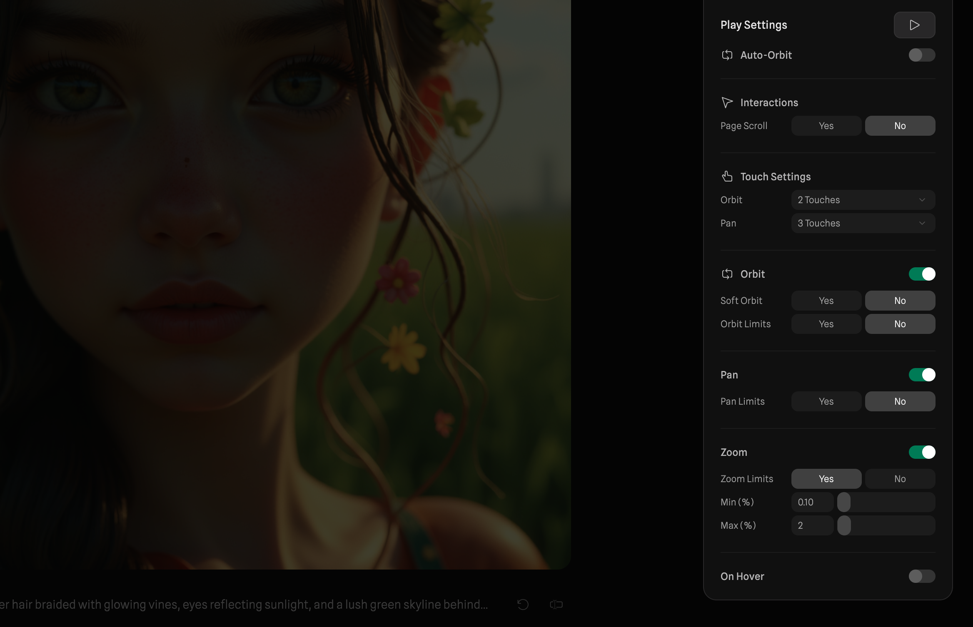This screenshot has width=973, height=627.
Task: Turn off the Pan toggle
Action: (921, 375)
